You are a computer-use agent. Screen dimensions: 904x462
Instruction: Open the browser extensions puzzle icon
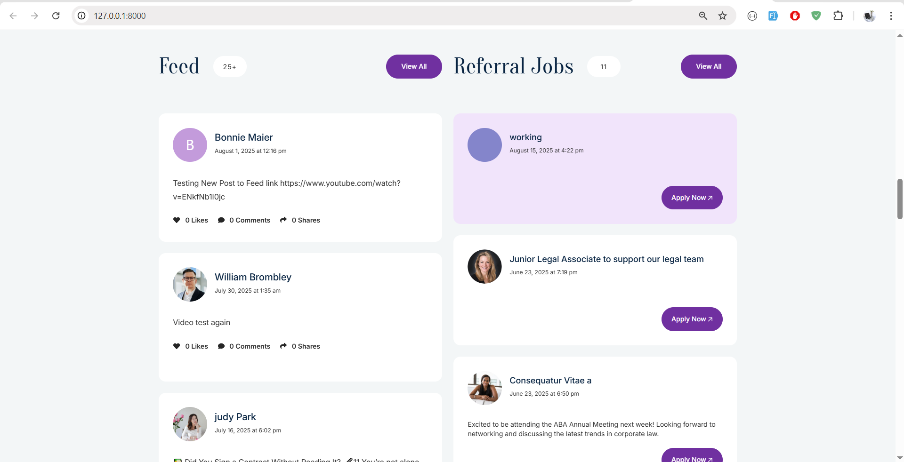(x=838, y=16)
